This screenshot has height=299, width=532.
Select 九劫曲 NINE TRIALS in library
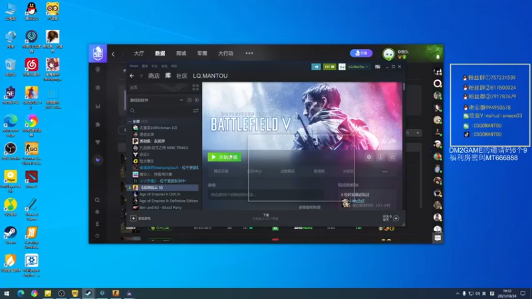coord(163,148)
